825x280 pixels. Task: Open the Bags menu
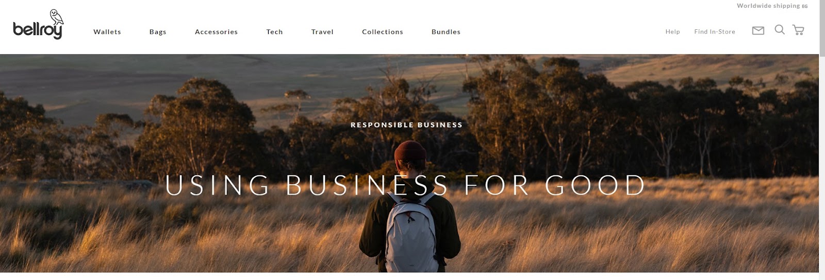click(158, 32)
